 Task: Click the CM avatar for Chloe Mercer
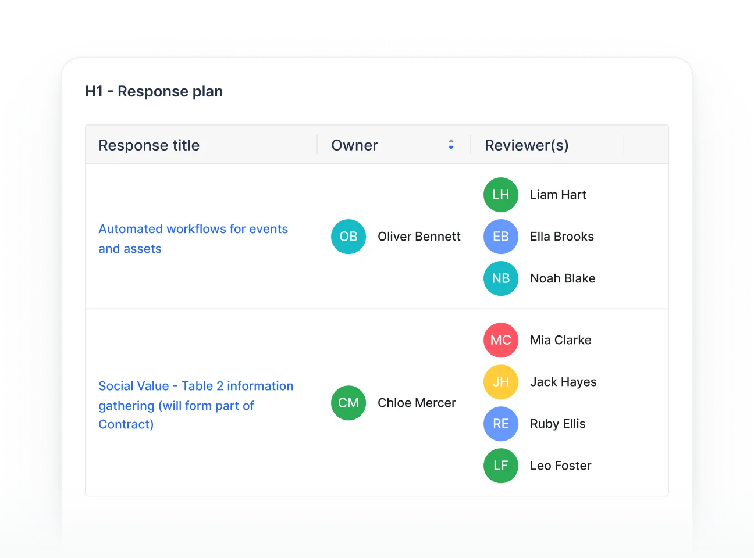(348, 403)
